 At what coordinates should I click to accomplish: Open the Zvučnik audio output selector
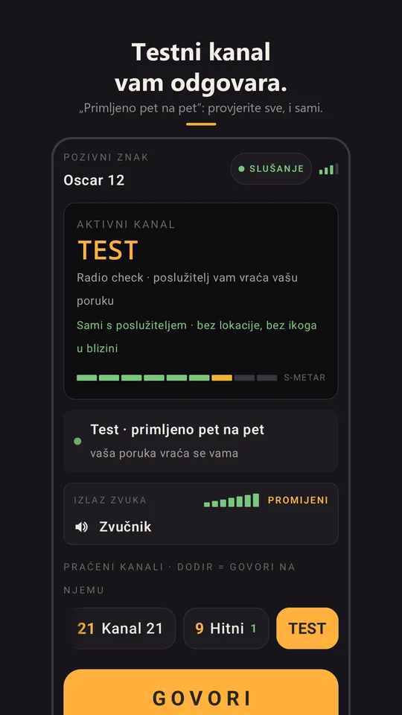point(201,514)
